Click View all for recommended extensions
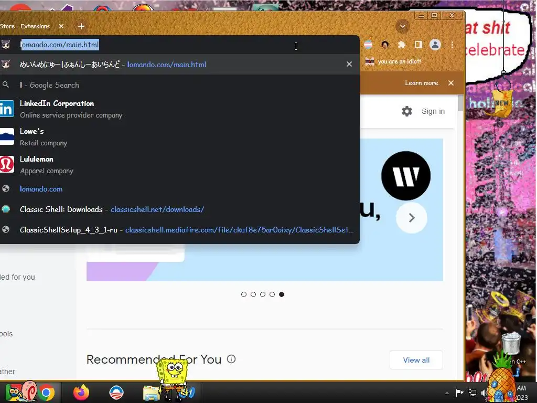The height and width of the screenshot is (403, 537). point(416,360)
